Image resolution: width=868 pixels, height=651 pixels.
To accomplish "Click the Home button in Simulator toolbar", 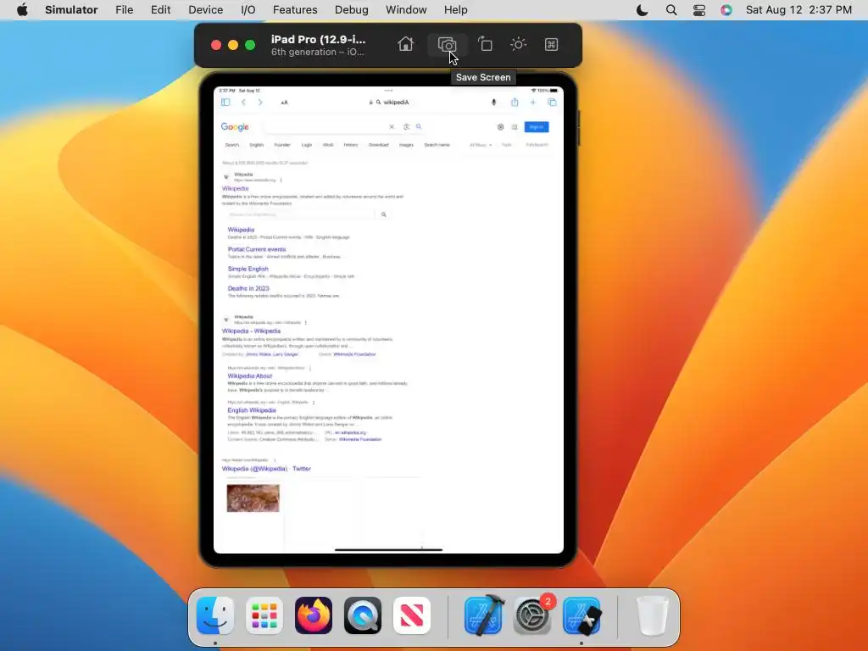I will pos(405,44).
